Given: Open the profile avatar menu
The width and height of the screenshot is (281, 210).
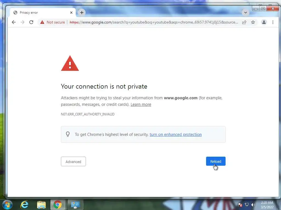Looking at the screenshot, I should coord(264,22).
